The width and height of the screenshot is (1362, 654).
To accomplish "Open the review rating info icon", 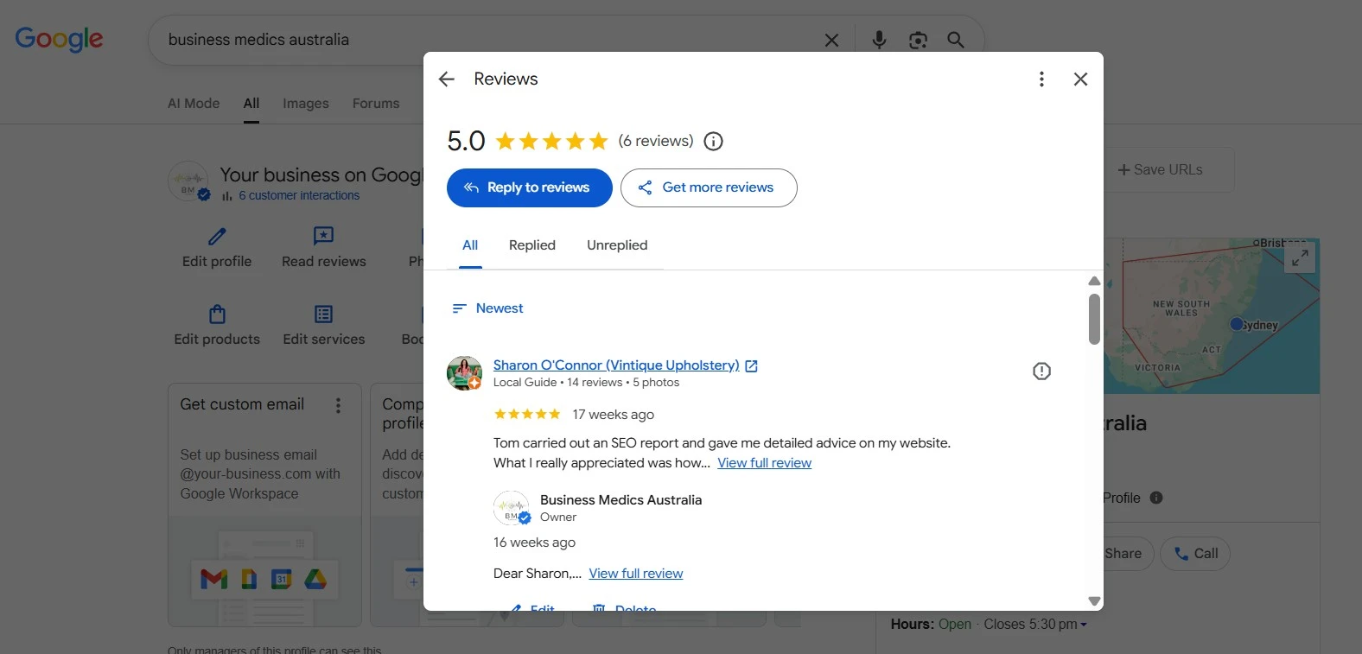I will point(713,142).
